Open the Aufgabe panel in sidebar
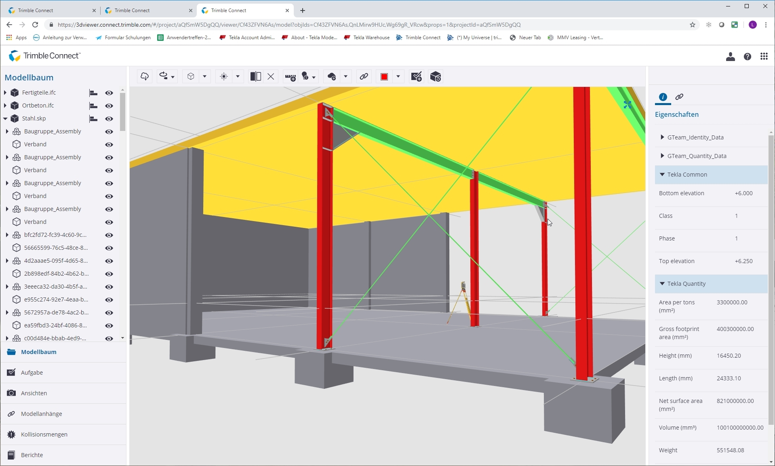 tap(32, 373)
